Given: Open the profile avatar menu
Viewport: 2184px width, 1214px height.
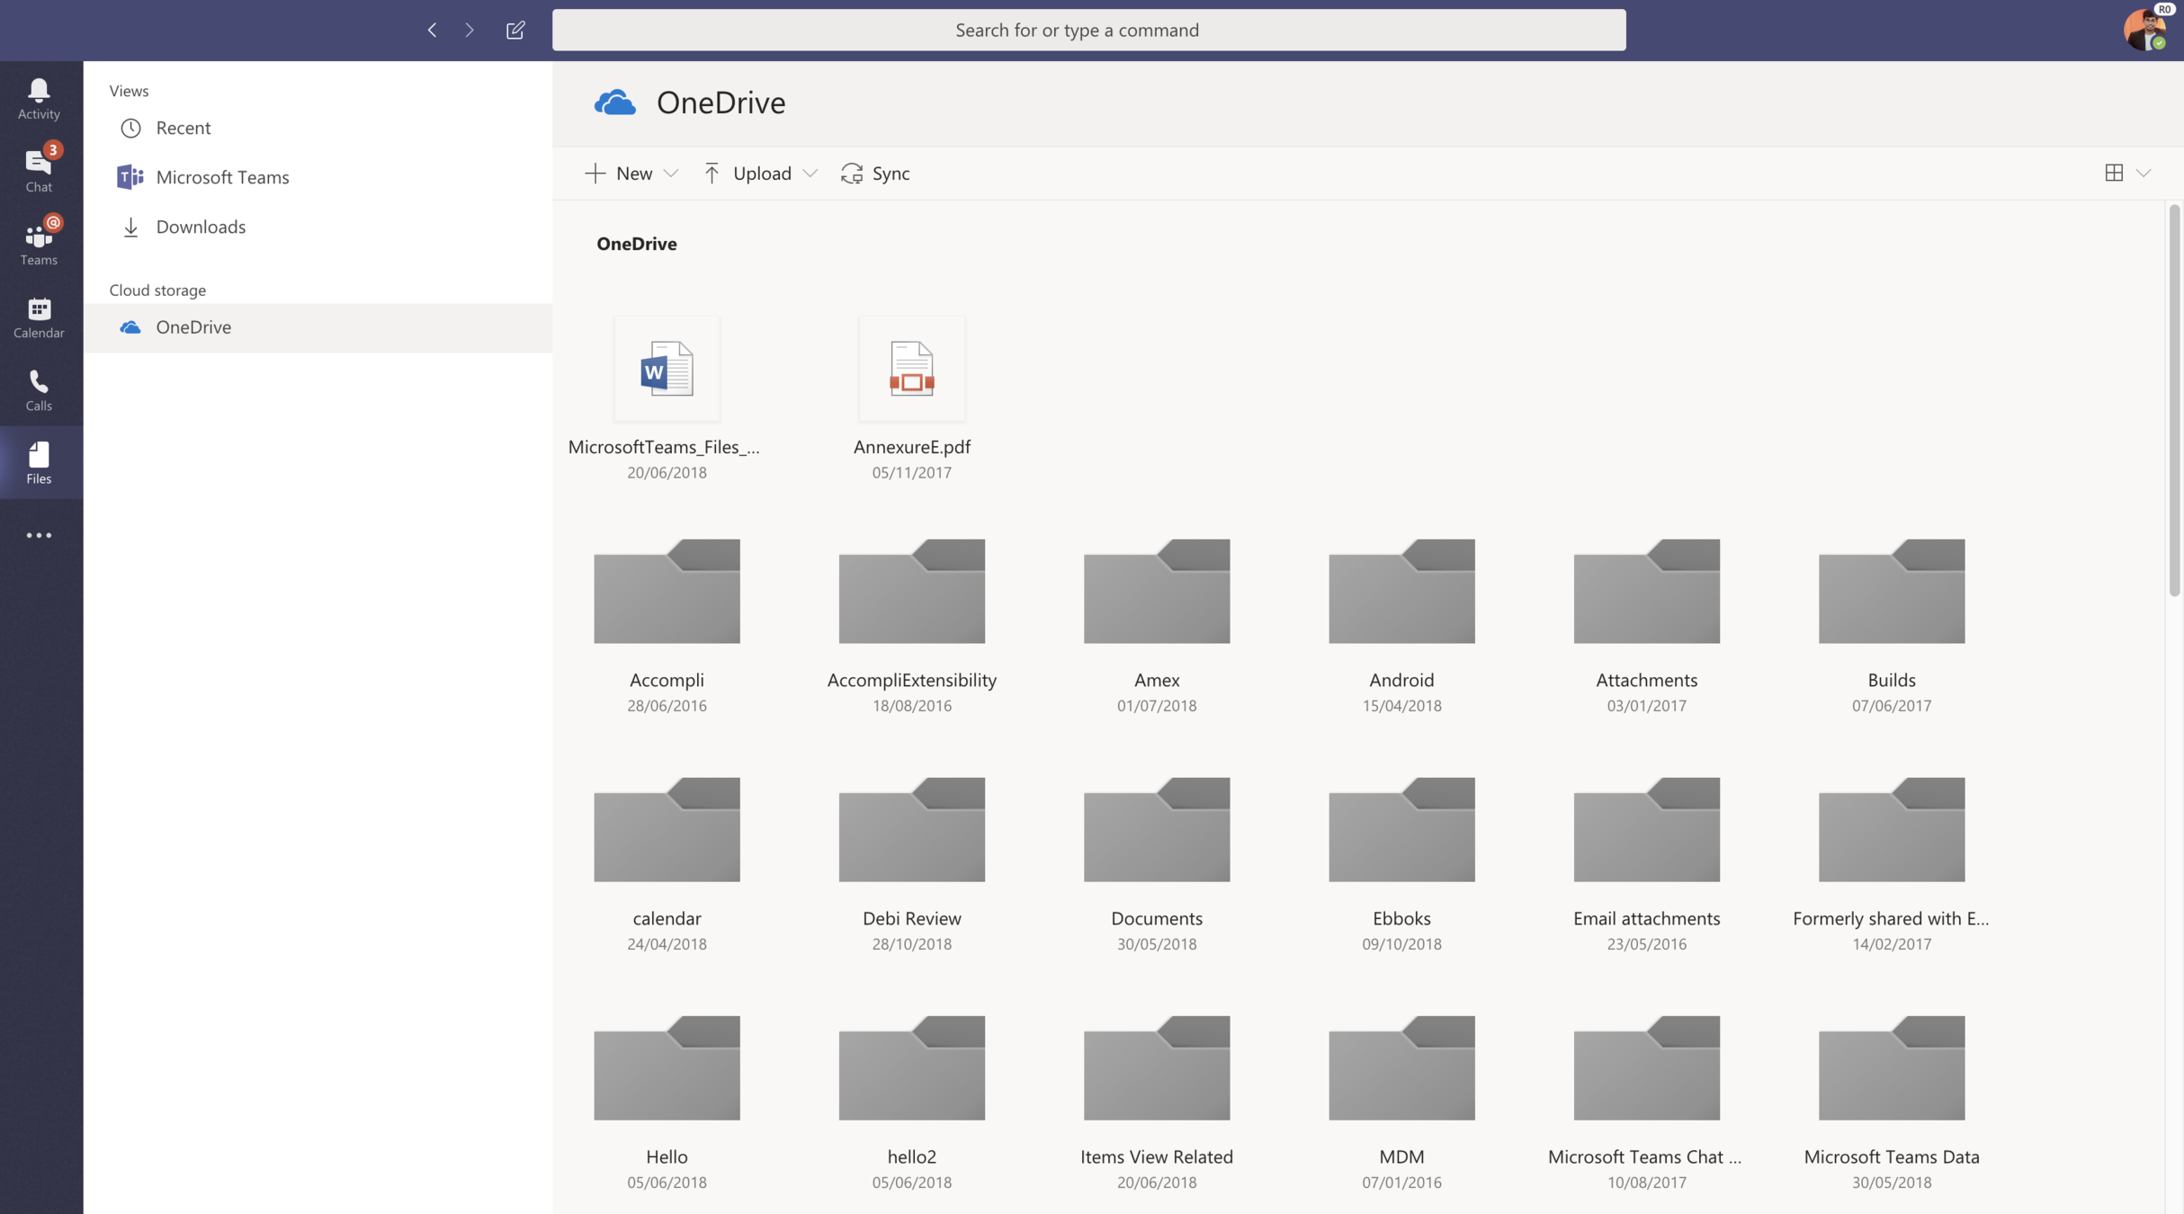Looking at the screenshot, I should click(2145, 30).
